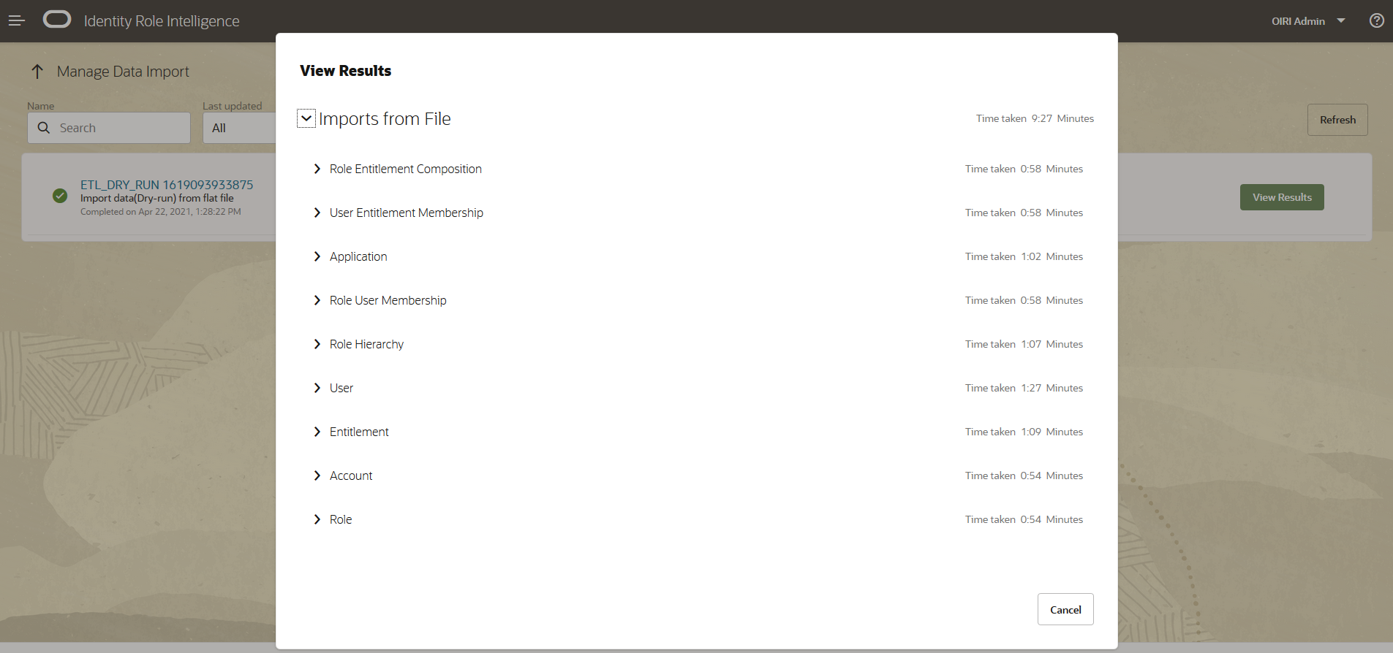1393x653 pixels.
Task: Click the Entitlement label text
Action: coord(359,432)
